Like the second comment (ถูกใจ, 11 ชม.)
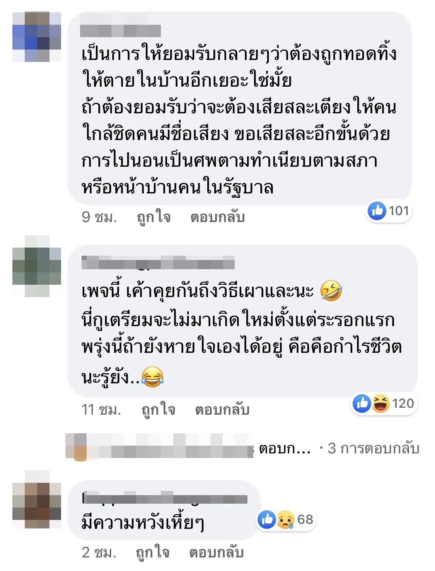The height and width of the screenshot is (571, 435). point(158,410)
